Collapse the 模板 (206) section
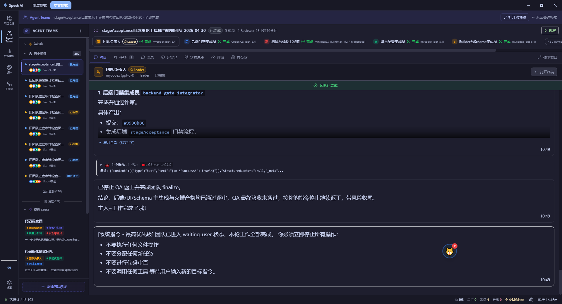 tap(25, 210)
